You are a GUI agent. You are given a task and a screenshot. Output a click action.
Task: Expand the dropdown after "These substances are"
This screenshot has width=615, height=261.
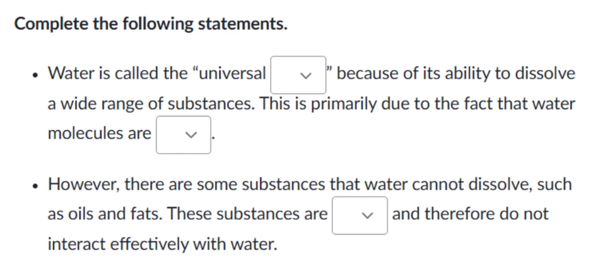pyautogui.click(x=359, y=215)
